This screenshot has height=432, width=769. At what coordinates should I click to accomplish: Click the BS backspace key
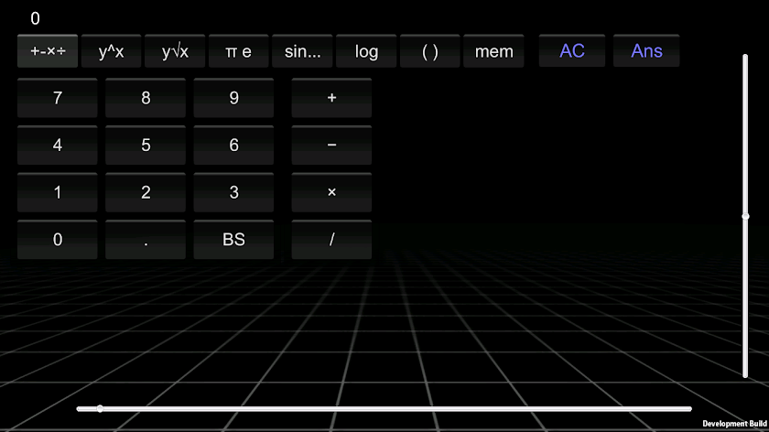(234, 239)
